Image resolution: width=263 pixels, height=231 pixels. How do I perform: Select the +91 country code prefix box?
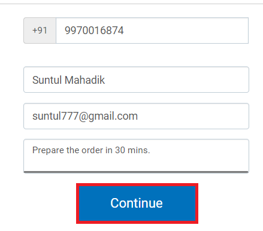(40, 31)
